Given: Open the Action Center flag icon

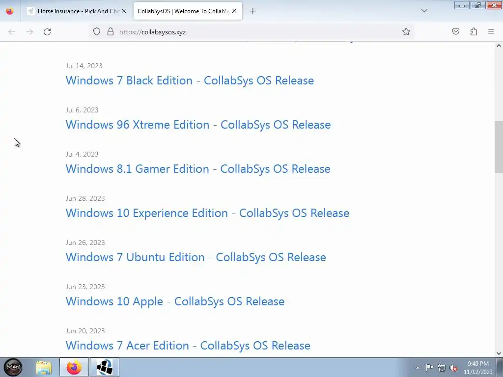Looking at the screenshot, I should pyautogui.click(x=429, y=368).
